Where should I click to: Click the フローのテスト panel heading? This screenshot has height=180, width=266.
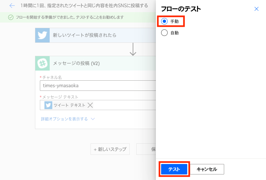coord(181,9)
